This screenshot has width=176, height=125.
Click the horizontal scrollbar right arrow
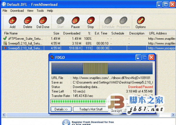point(173,115)
